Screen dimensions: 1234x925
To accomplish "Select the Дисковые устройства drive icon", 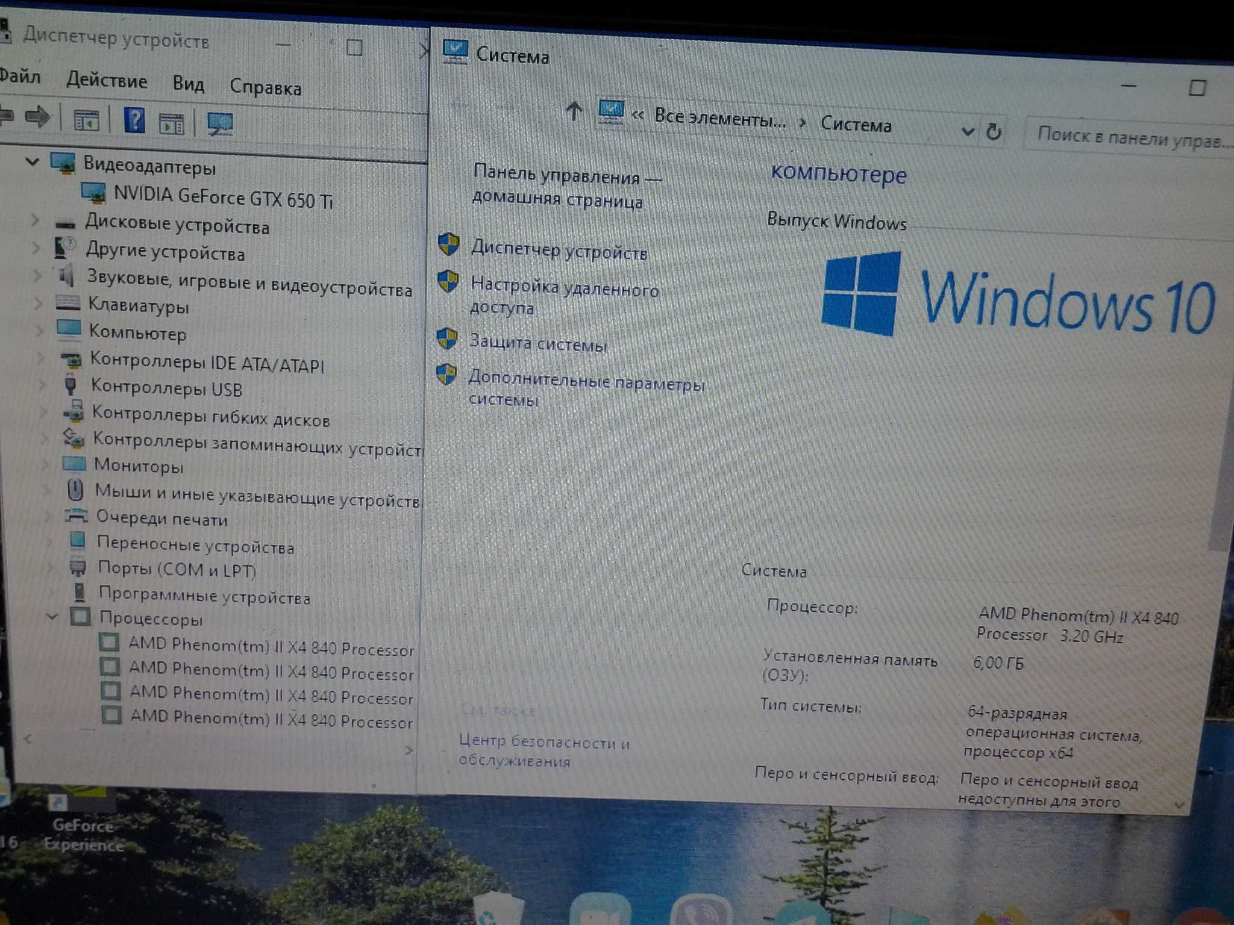I will [65, 223].
